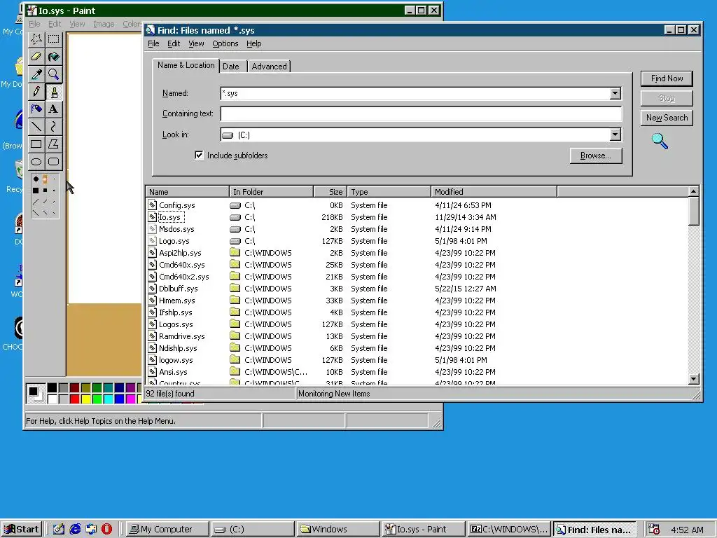
Task: Sort results by the Name column header
Action: (x=188, y=192)
